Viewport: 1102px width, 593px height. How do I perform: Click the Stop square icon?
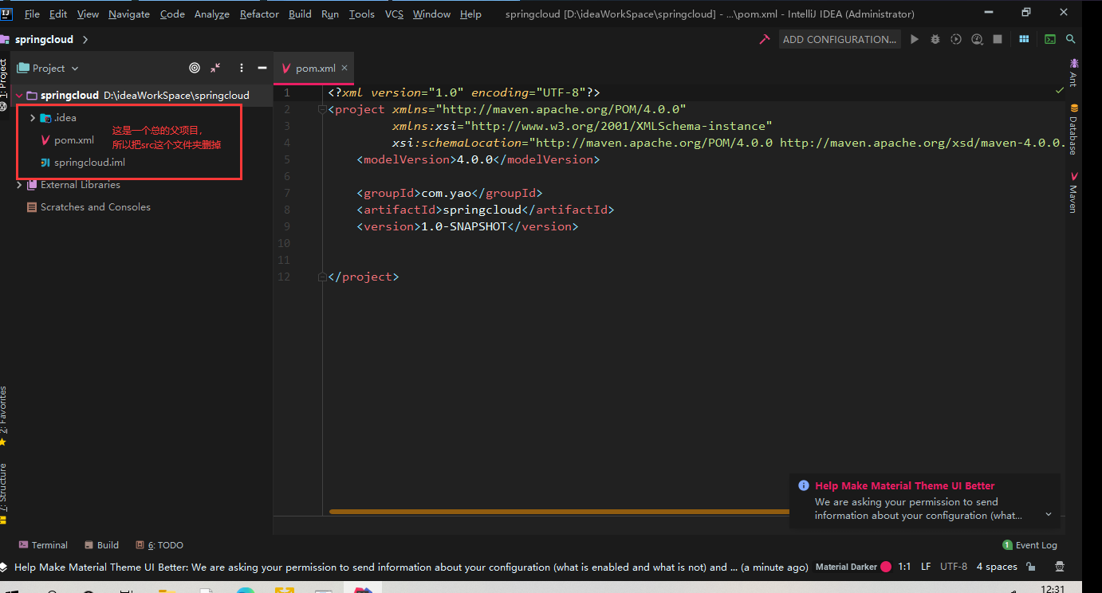click(998, 39)
